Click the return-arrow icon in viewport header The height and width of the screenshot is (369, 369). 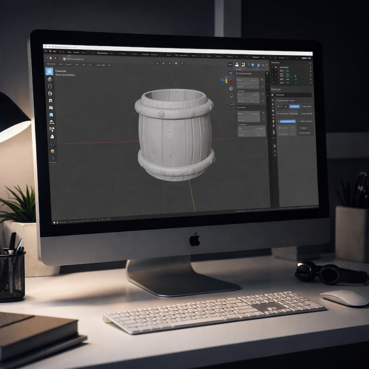(x=263, y=66)
